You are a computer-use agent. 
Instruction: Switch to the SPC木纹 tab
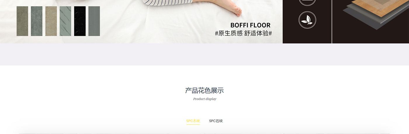click(193, 121)
